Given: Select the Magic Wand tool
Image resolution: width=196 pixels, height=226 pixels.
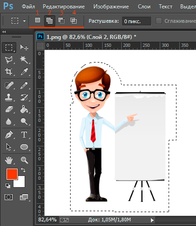Looking at the screenshot, I should (x=24, y=60).
